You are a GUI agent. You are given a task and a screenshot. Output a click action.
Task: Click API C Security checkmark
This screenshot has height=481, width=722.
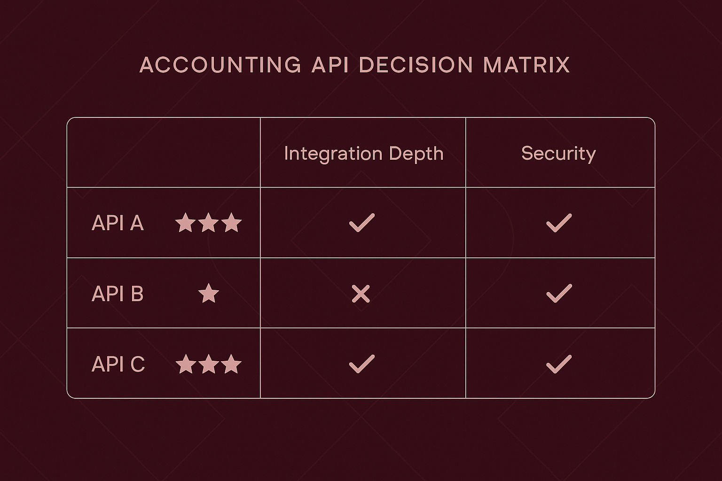(559, 364)
